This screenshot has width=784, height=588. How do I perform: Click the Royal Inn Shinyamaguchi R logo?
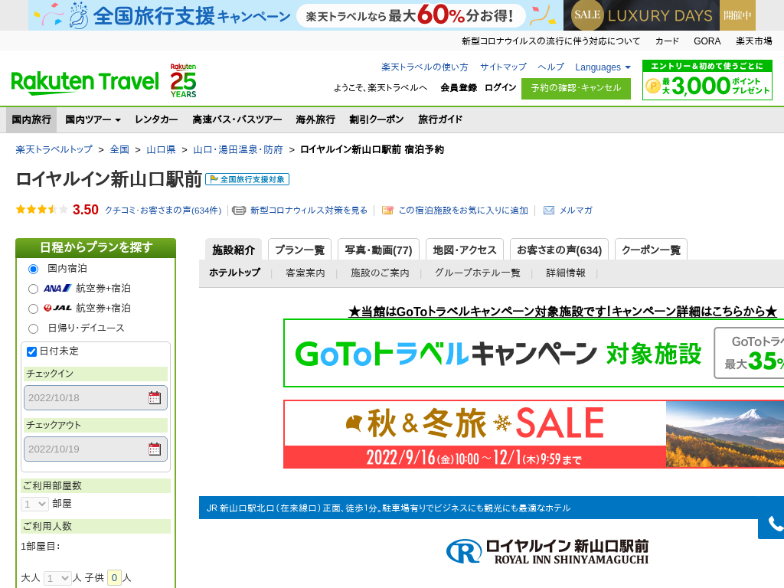click(x=463, y=552)
